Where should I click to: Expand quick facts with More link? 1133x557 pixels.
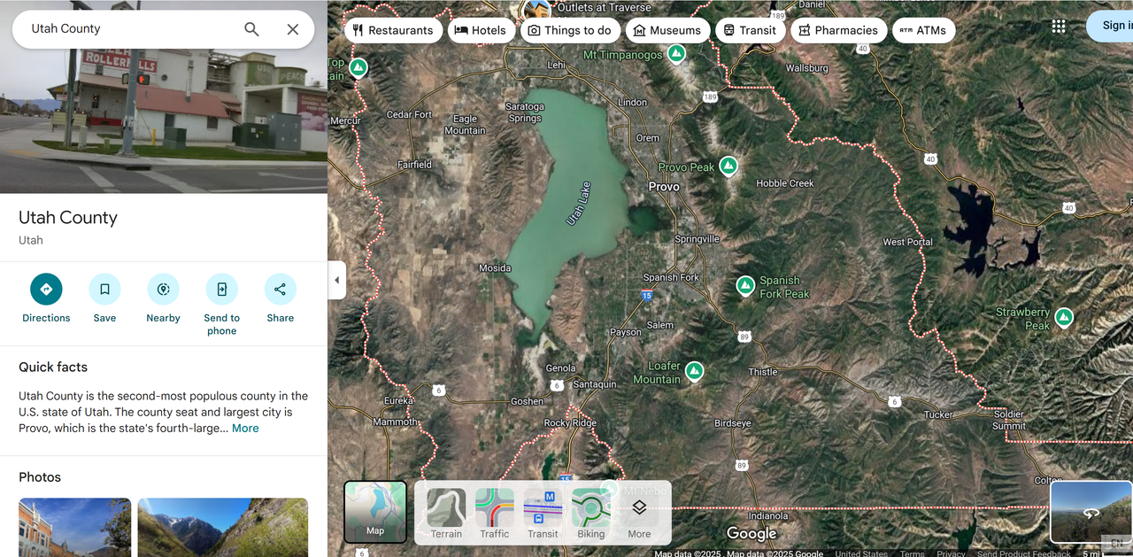tap(245, 429)
